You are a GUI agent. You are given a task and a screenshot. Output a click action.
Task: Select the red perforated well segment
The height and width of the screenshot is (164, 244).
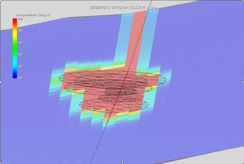pos(117,98)
